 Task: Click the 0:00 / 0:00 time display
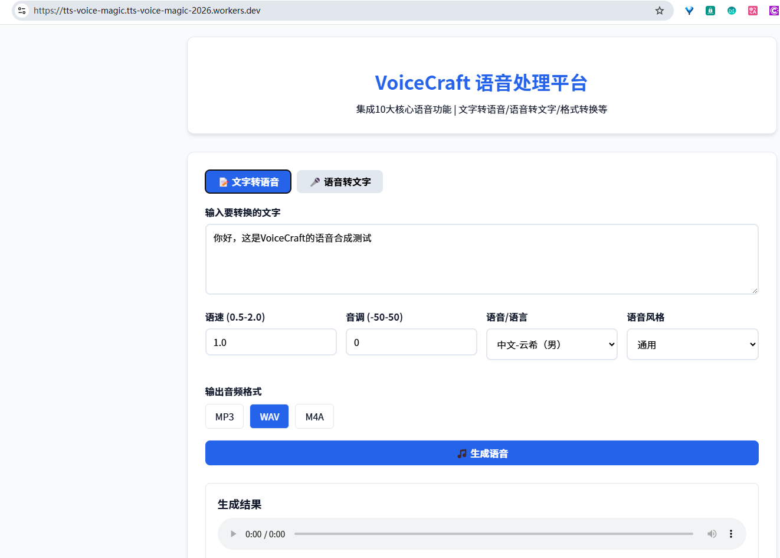point(265,534)
